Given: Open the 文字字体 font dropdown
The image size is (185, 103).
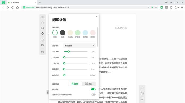Looking at the screenshot, I should [x=79, y=46].
